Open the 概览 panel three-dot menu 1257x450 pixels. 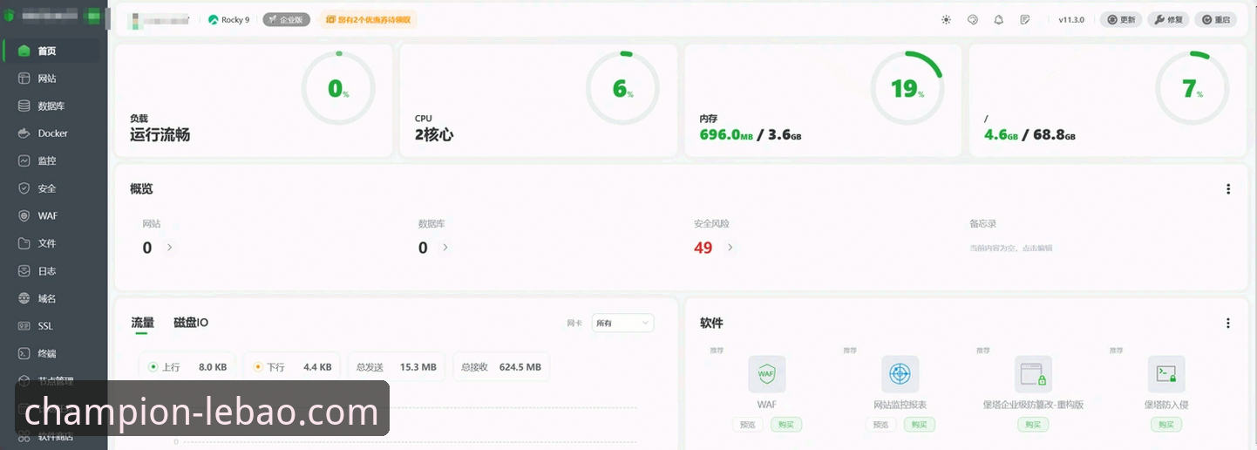1228,189
